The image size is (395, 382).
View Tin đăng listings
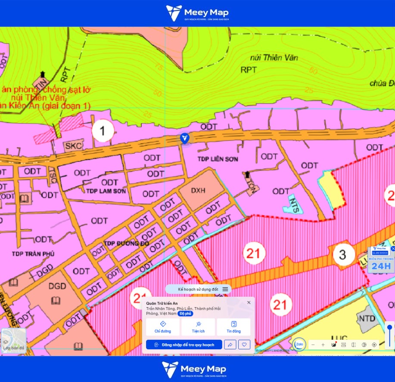coord(233,327)
